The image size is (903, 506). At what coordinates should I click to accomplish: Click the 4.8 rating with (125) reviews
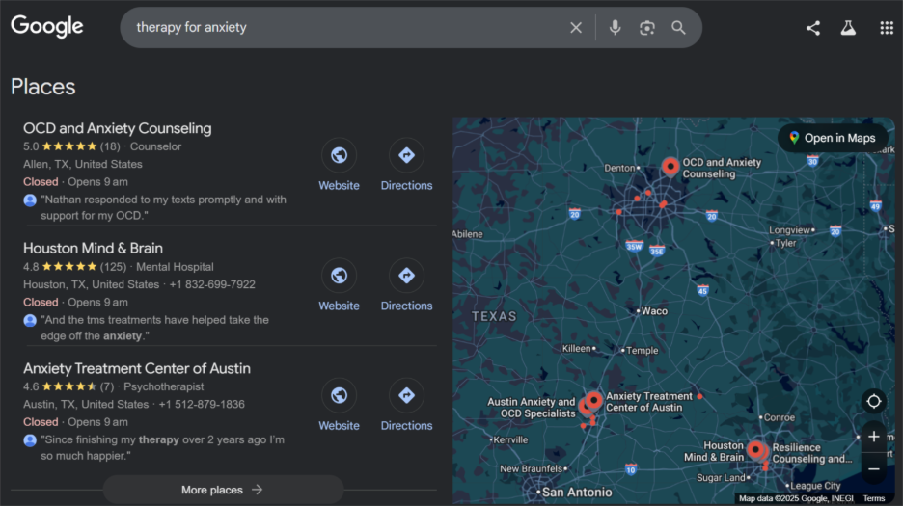pyautogui.click(x=74, y=267)
